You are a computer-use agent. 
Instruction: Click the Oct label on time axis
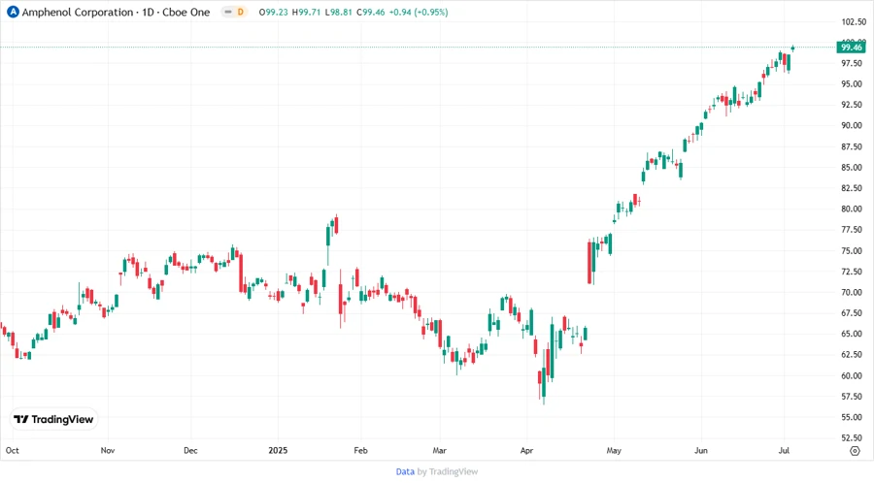[13, 450]
